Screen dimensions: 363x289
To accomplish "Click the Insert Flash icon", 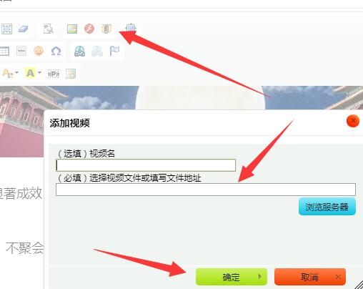I will tap(89, 29).
